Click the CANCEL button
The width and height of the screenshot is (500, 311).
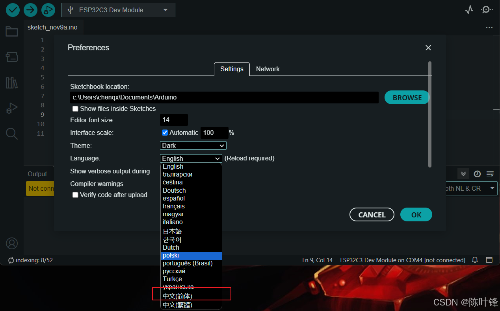(x=372, y=215)
